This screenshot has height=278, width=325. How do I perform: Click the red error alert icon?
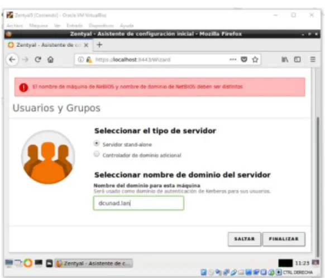[x=23, y=87]
